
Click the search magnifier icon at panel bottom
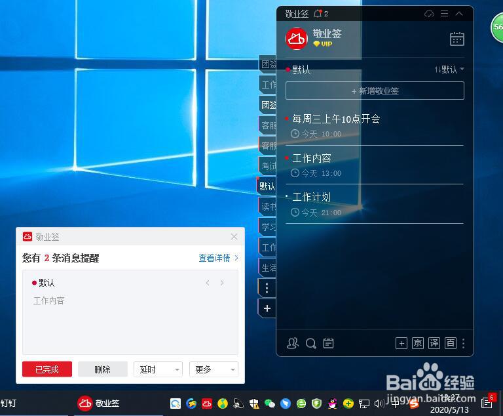coord(310,343)
